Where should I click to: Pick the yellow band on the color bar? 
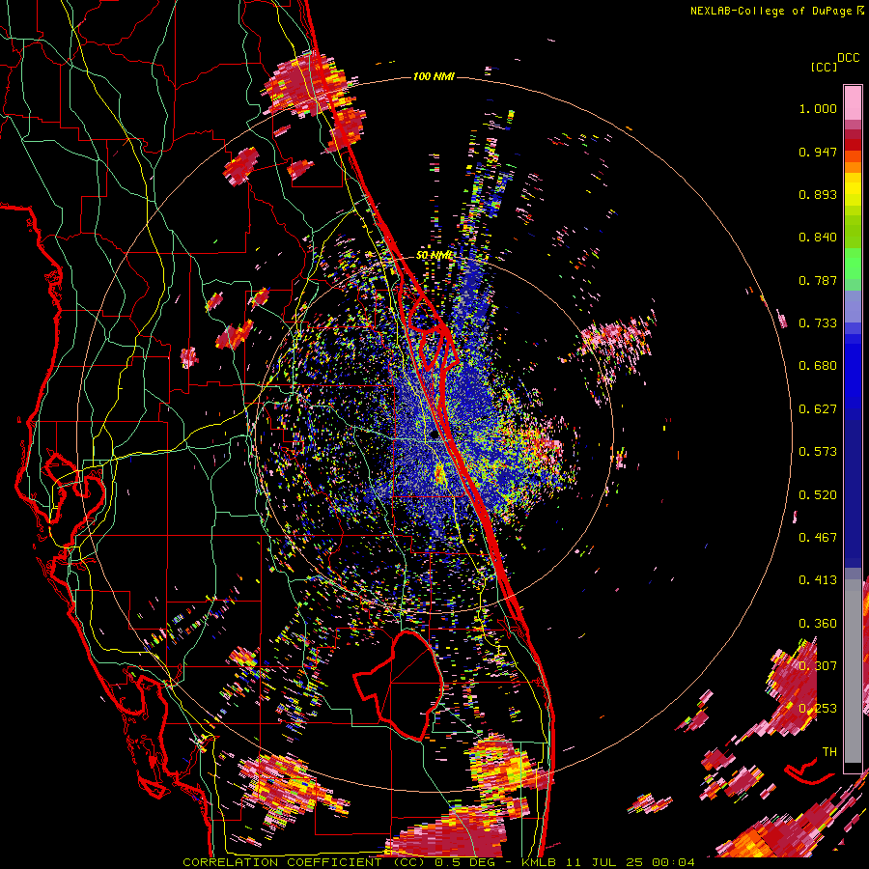pos(853,190)
